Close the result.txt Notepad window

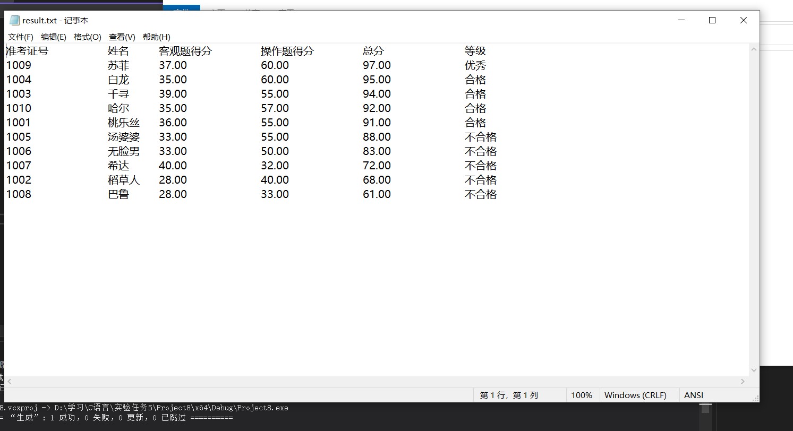click(x=744, y=20)
